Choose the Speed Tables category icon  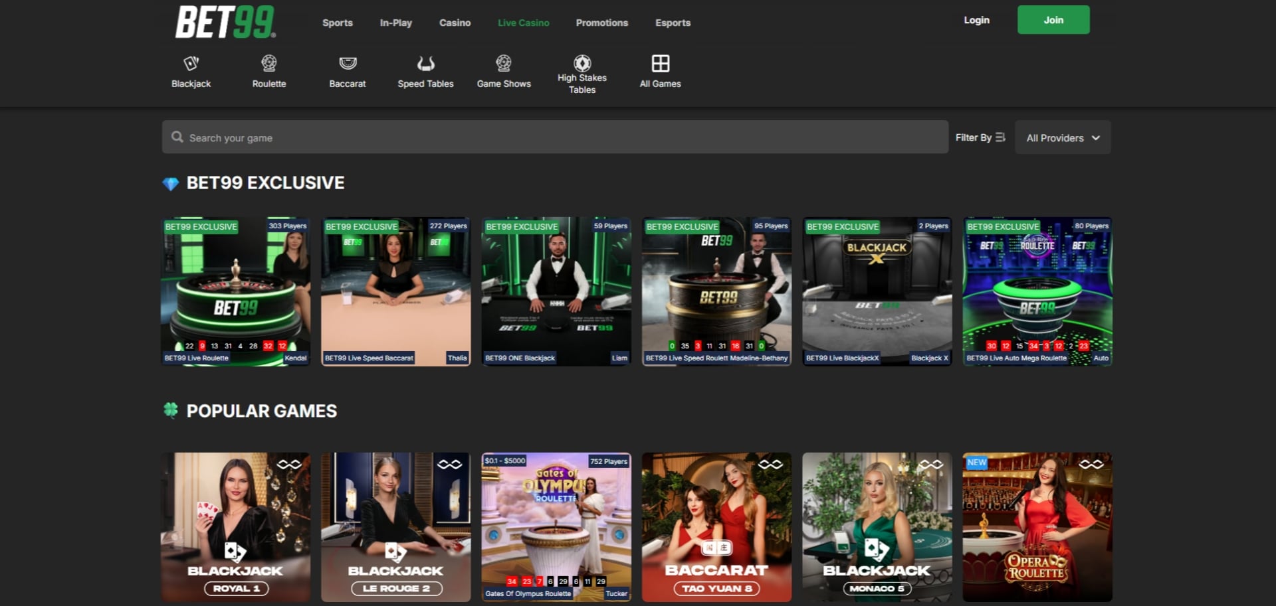pos(425,63)
